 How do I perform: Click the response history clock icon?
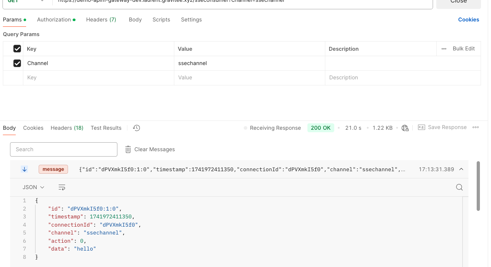(x=136, y=128)
